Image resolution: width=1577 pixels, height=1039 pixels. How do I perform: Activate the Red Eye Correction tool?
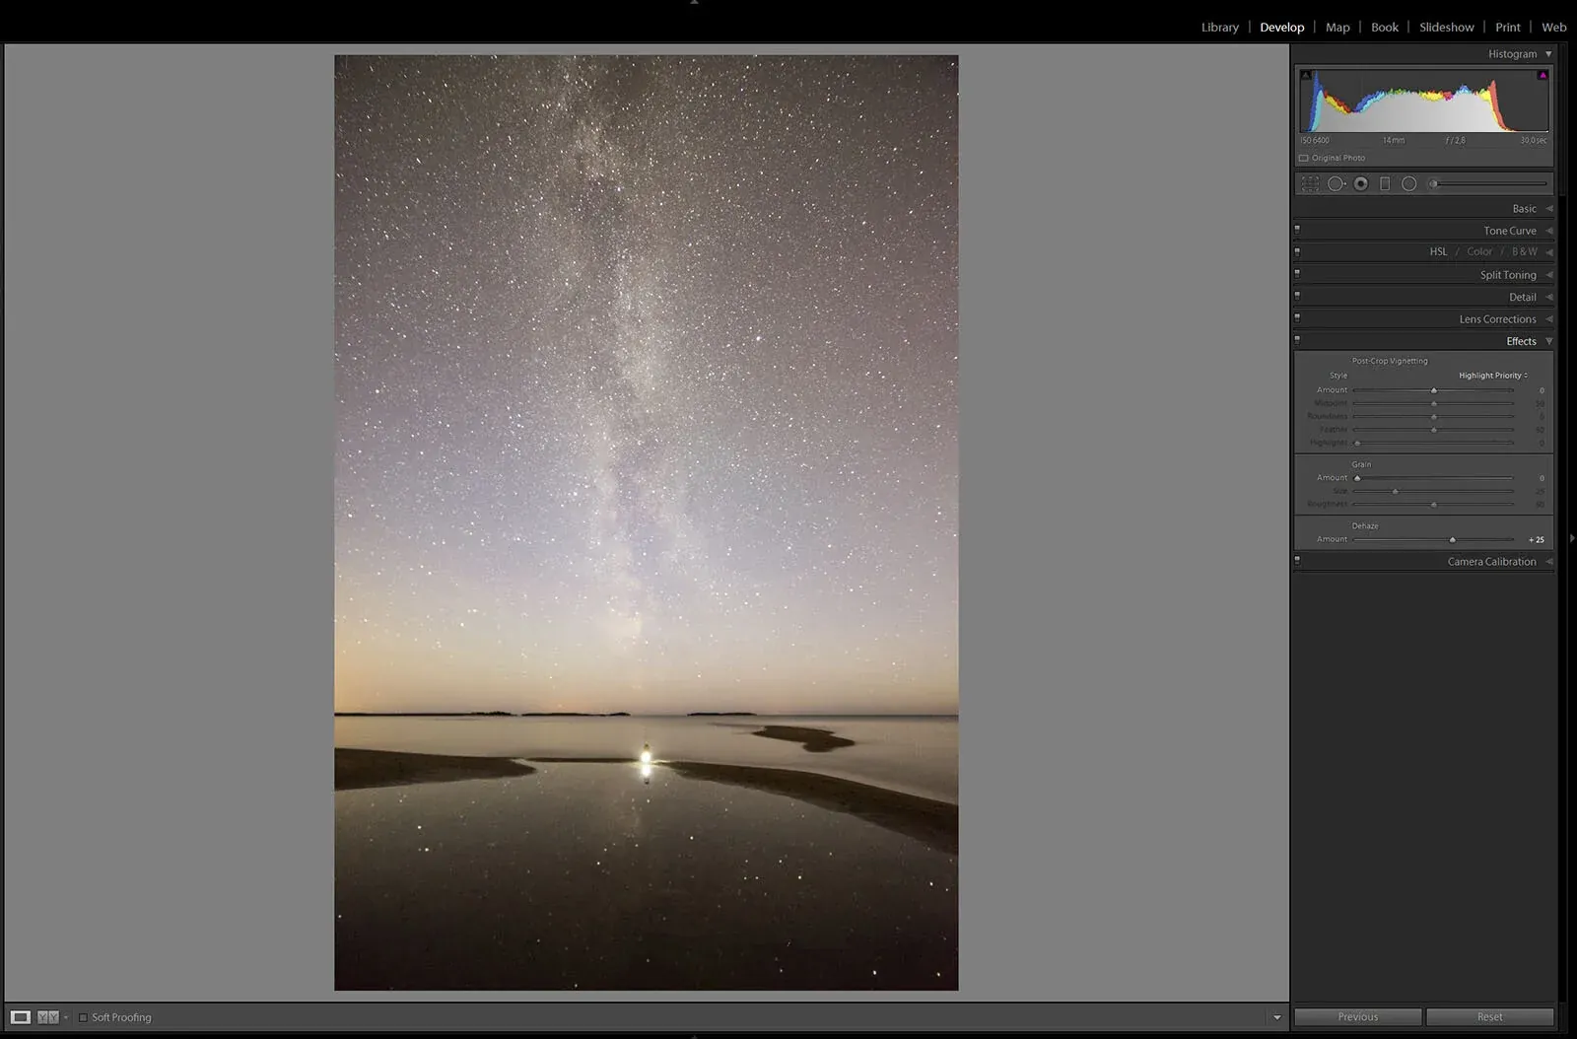(1360, 184)
